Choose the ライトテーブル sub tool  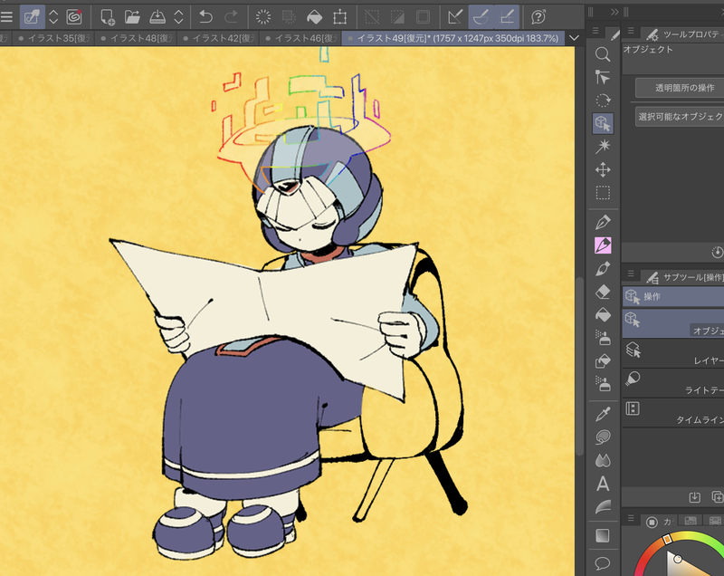673,383
